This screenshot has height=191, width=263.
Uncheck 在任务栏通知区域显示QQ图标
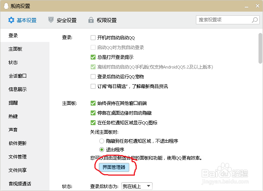tap(93, 122)
